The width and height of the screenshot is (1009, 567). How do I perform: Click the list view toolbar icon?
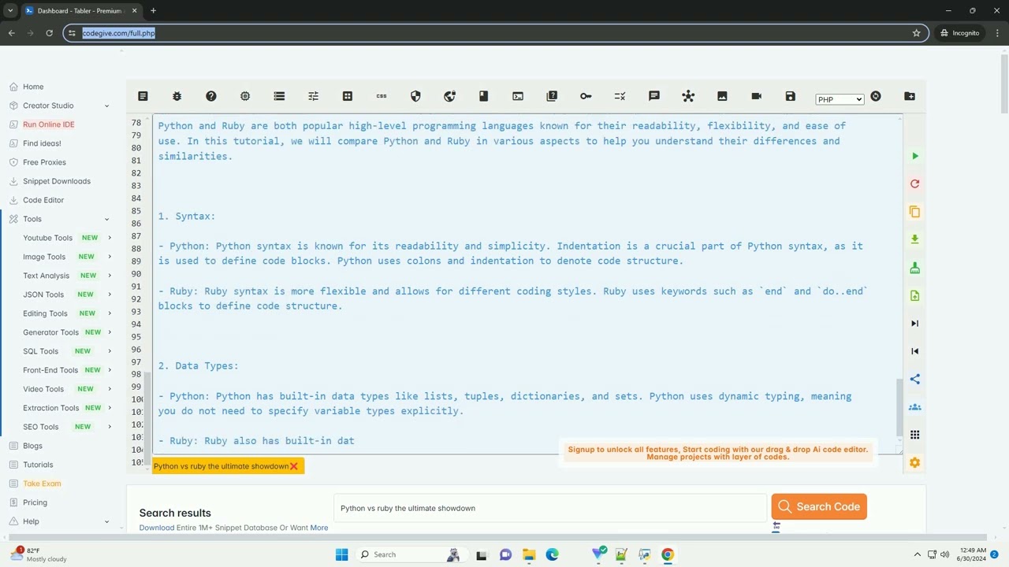279,96
